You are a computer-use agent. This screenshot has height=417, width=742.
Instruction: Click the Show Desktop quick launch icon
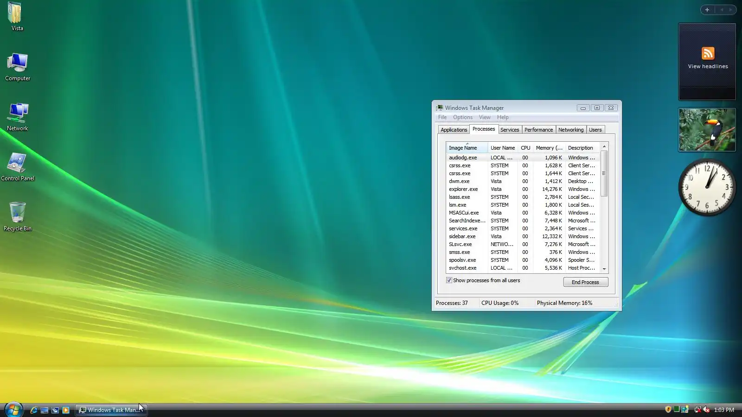(x=45, y=410)
